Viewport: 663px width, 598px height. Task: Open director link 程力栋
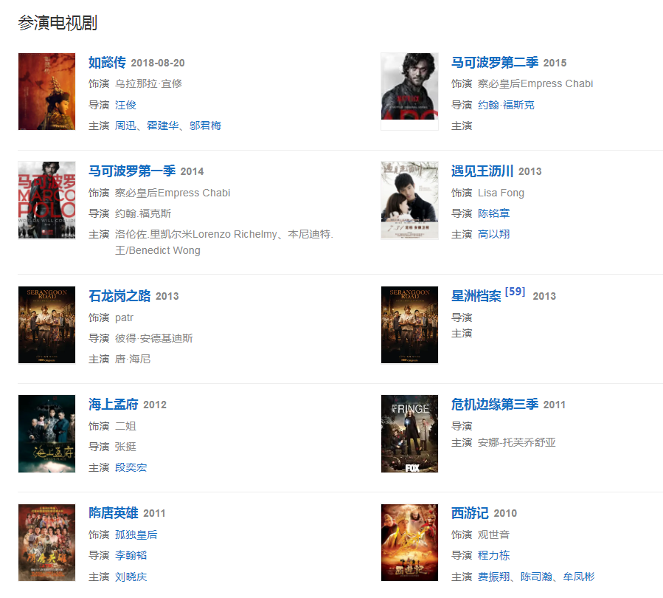pos(493,555)
